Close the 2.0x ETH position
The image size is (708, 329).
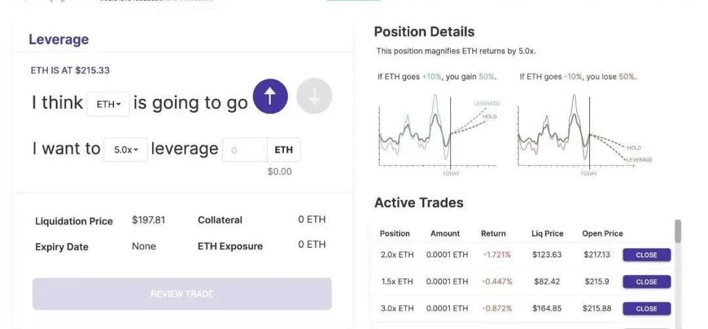[646, 255]
